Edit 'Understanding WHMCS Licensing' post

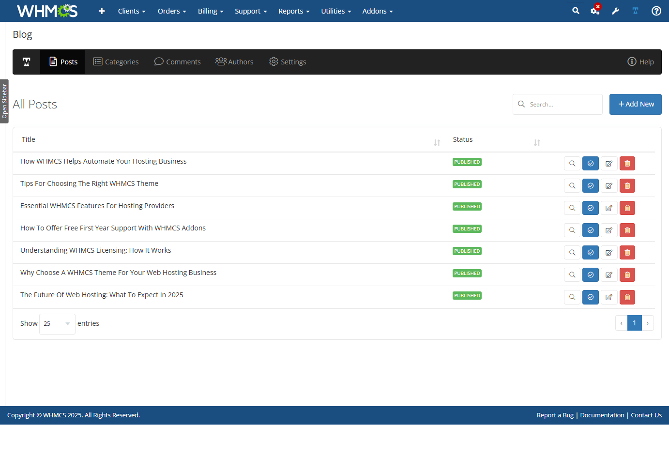[x=609, y=253]
